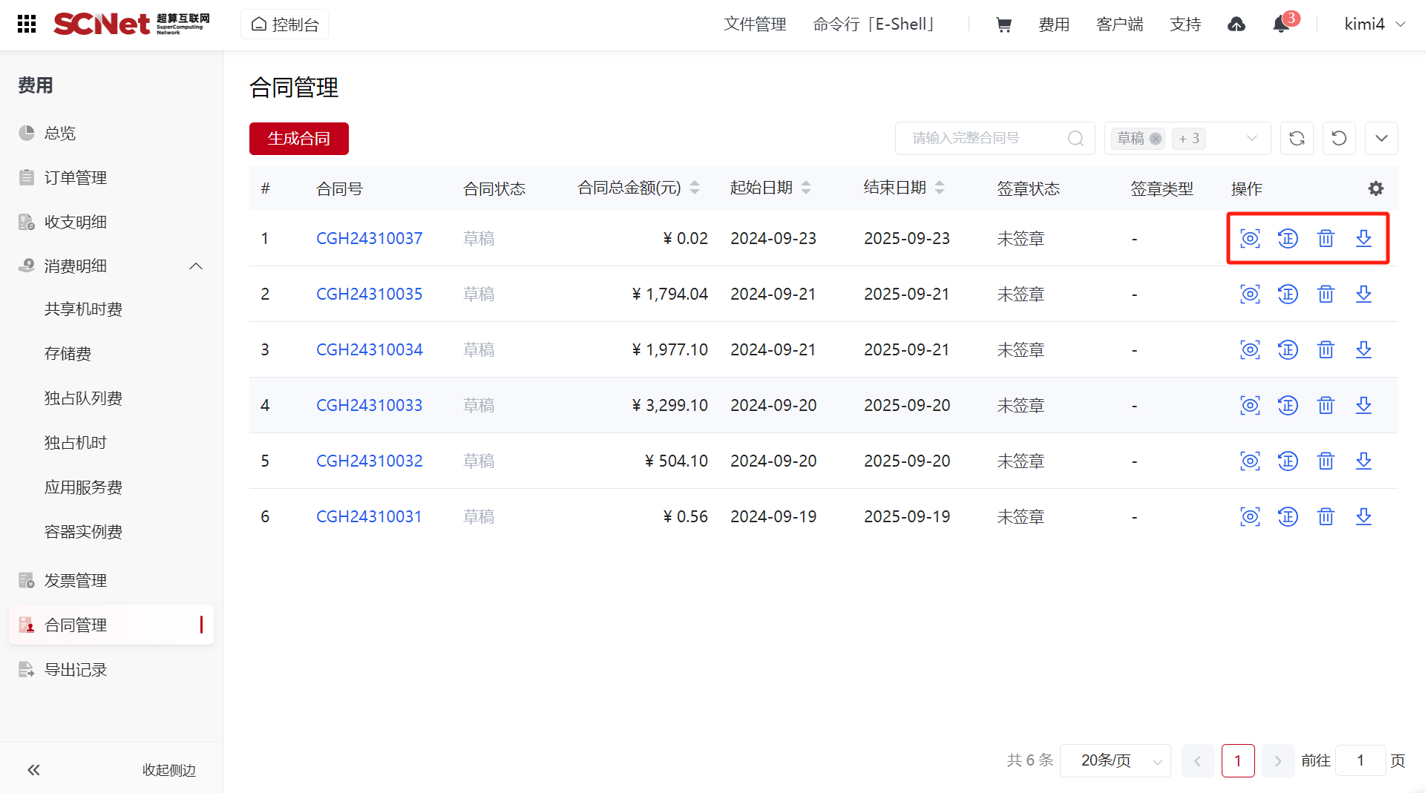
Task: Open the notification bell with badge
Action: click(1281, 24)
